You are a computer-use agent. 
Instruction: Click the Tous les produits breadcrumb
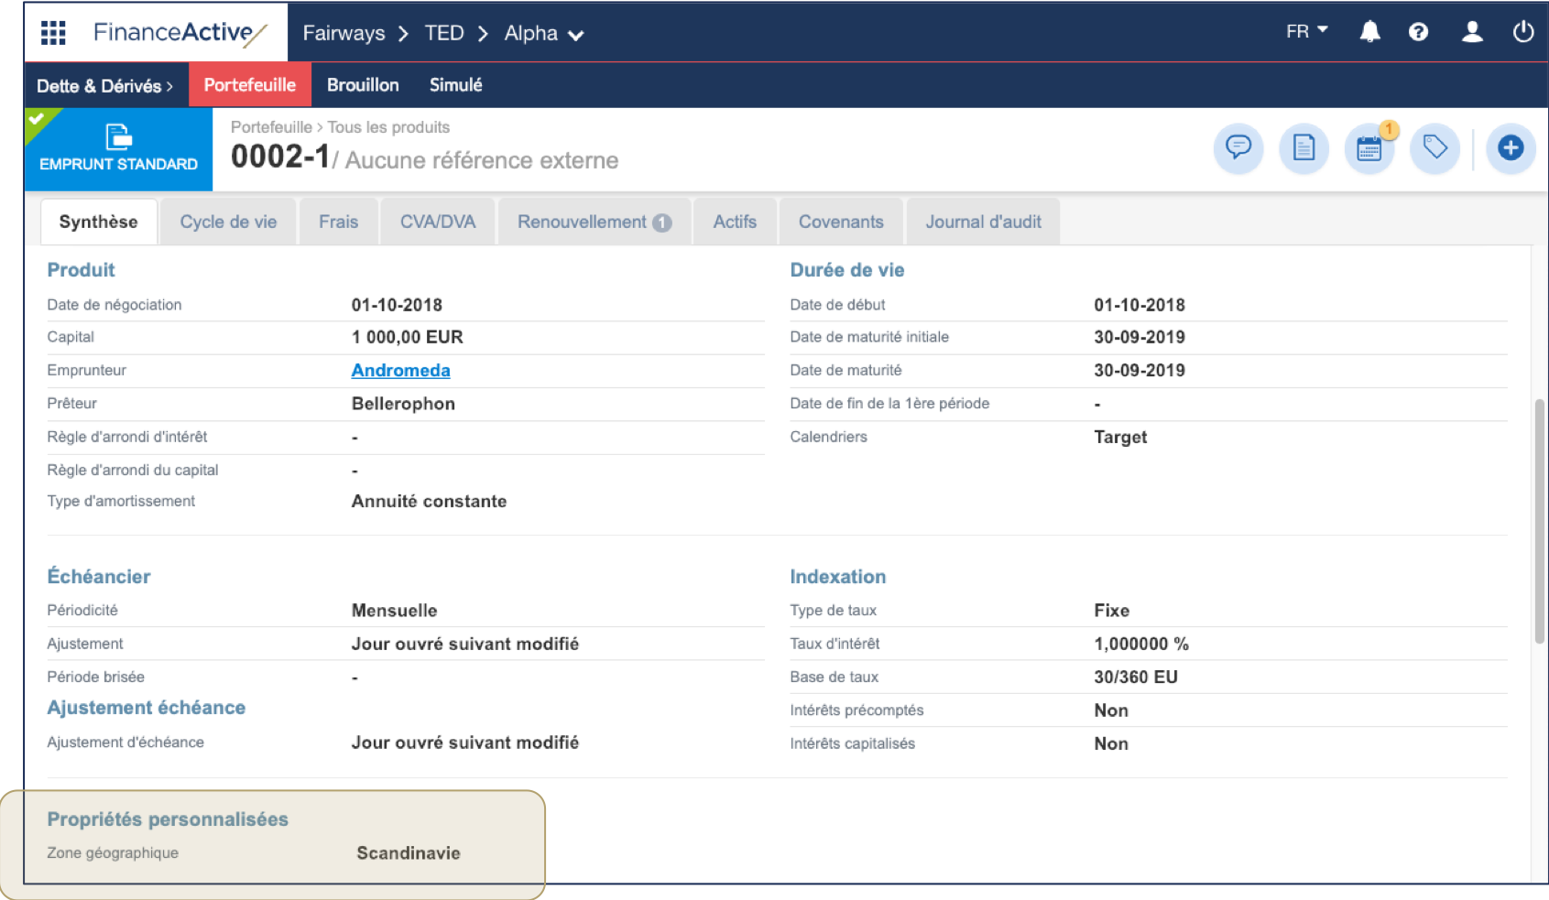tap(387, 127)
